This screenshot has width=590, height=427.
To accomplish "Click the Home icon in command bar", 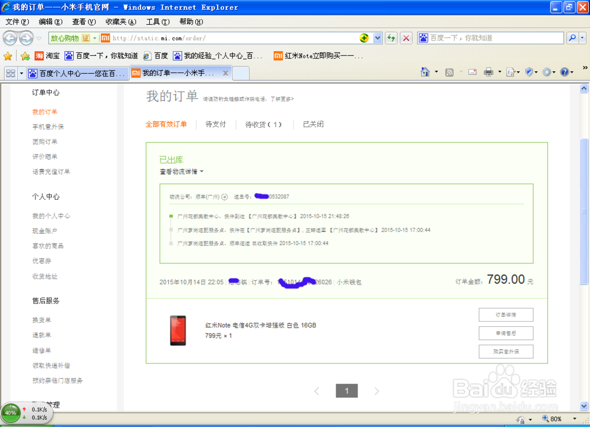I will click(x=425, y=72).
